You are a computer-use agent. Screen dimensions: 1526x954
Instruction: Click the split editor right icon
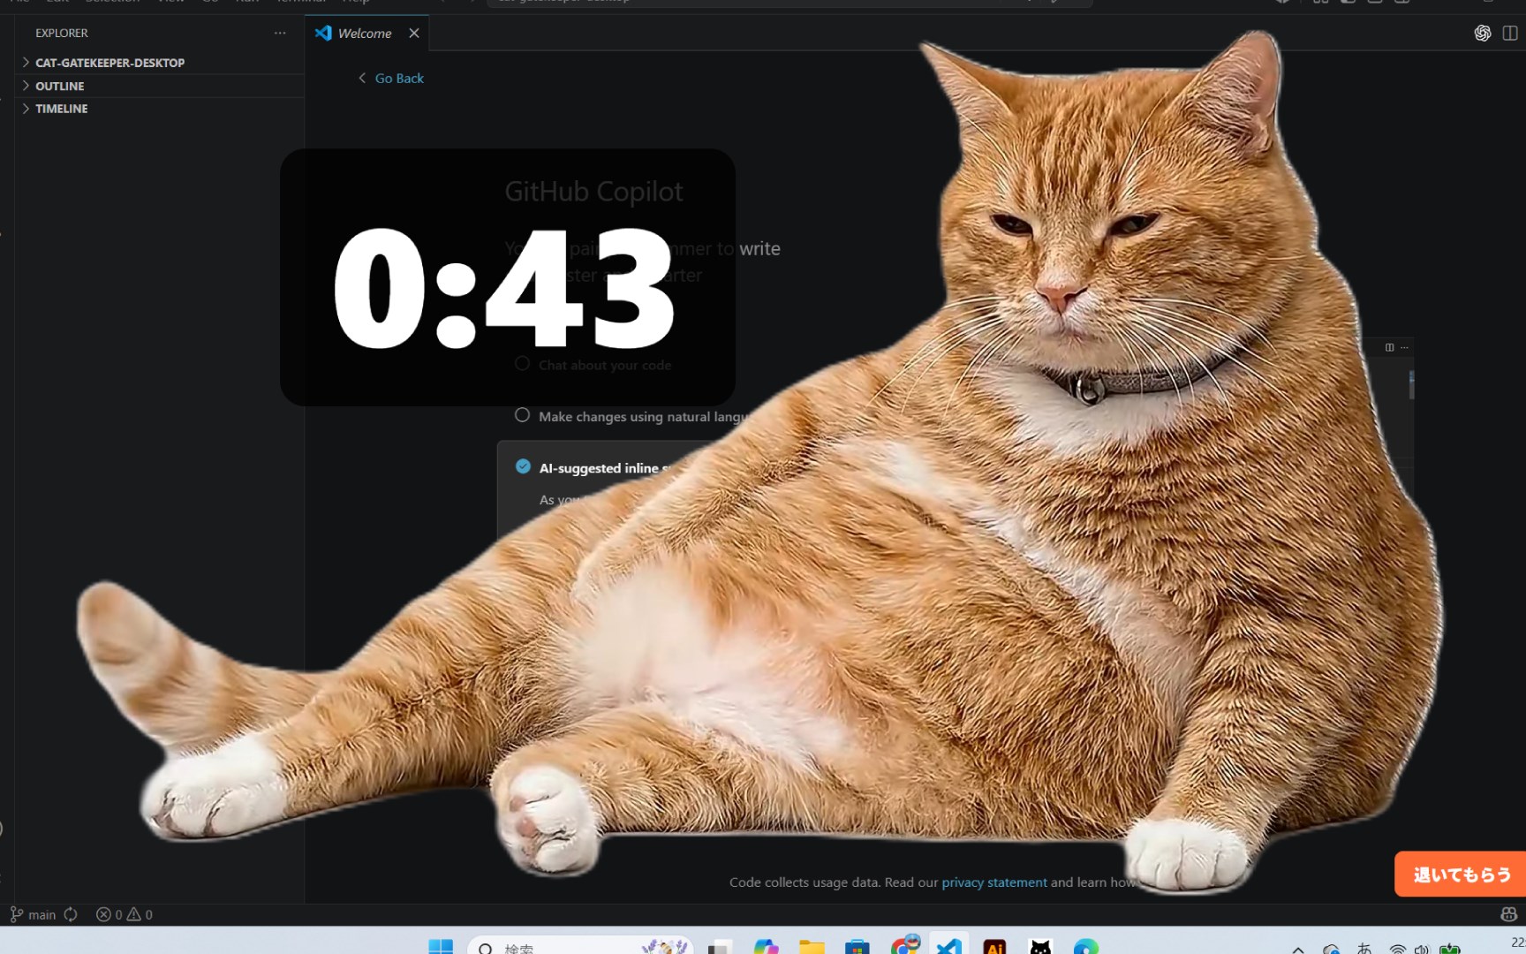(1510, 33)
